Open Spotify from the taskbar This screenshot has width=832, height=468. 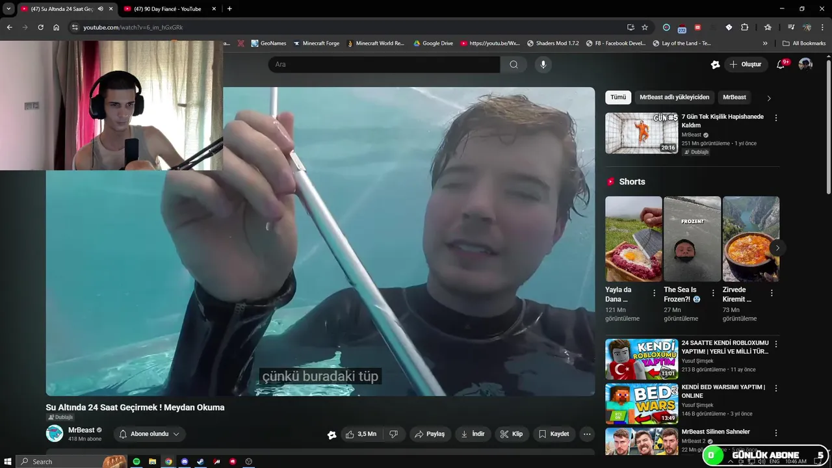[x=136, y=461]
